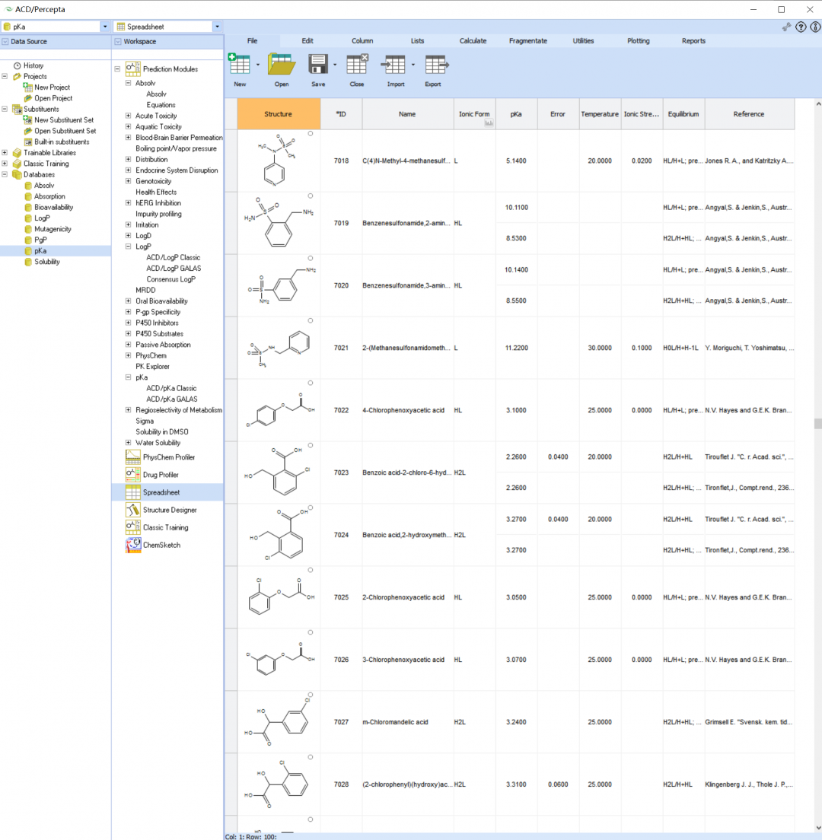The image size is (822, 840).
Task: Open the Plotting tab
Action: tap(638, 41)
